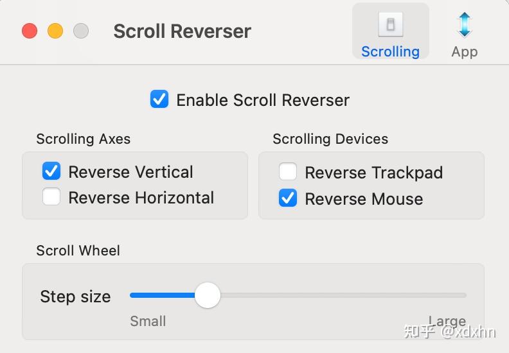Viewport: 509px width, 353px height.
Task: Click the blue filled part of the slider
Action: click(163, 295)
